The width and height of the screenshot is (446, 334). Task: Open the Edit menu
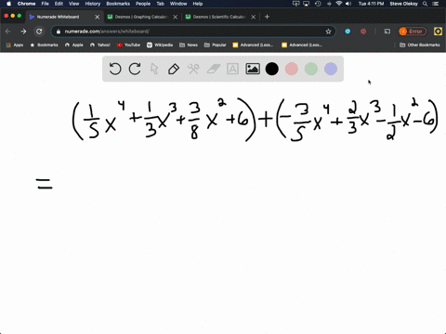pyautogui.click(x=59, y=4)
